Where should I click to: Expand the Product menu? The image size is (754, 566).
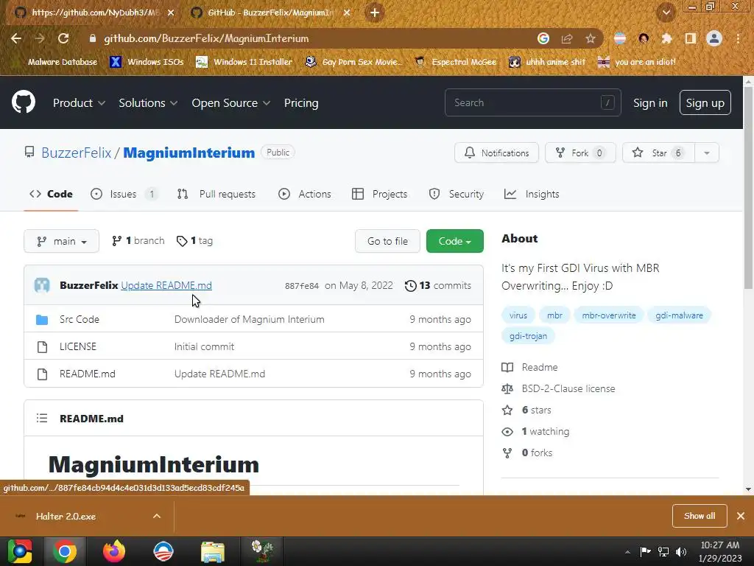[79, 103]
